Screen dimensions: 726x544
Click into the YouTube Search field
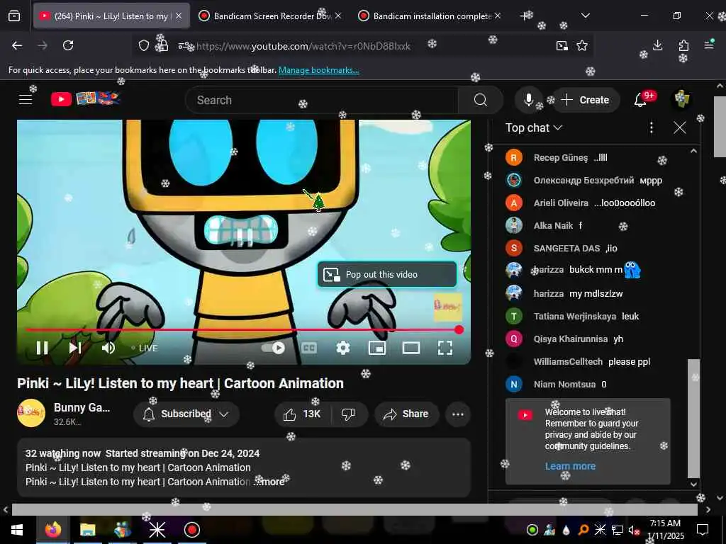322,100
